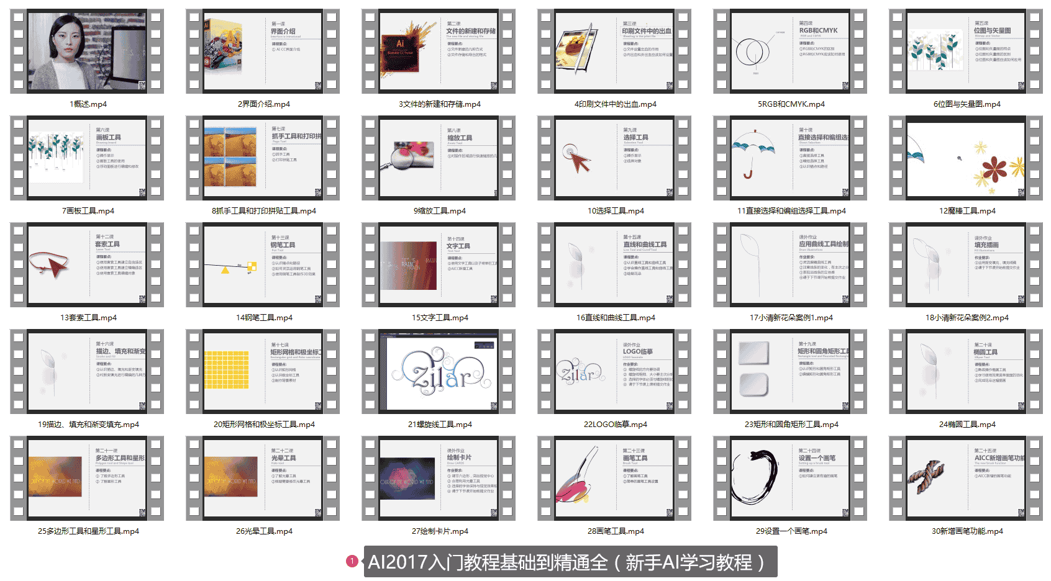
Task: Click the file name 28画笔工具.mp4
Action: point(616,531)
